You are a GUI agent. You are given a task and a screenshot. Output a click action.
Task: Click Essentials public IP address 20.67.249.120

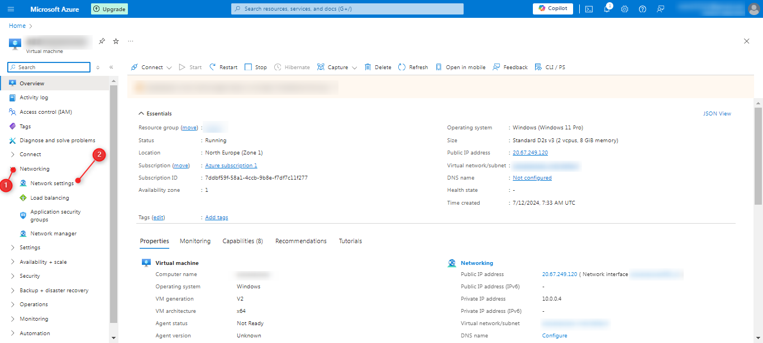pos(530,153)
